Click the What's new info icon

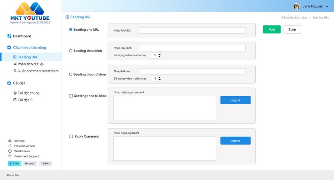coord(10,151)
